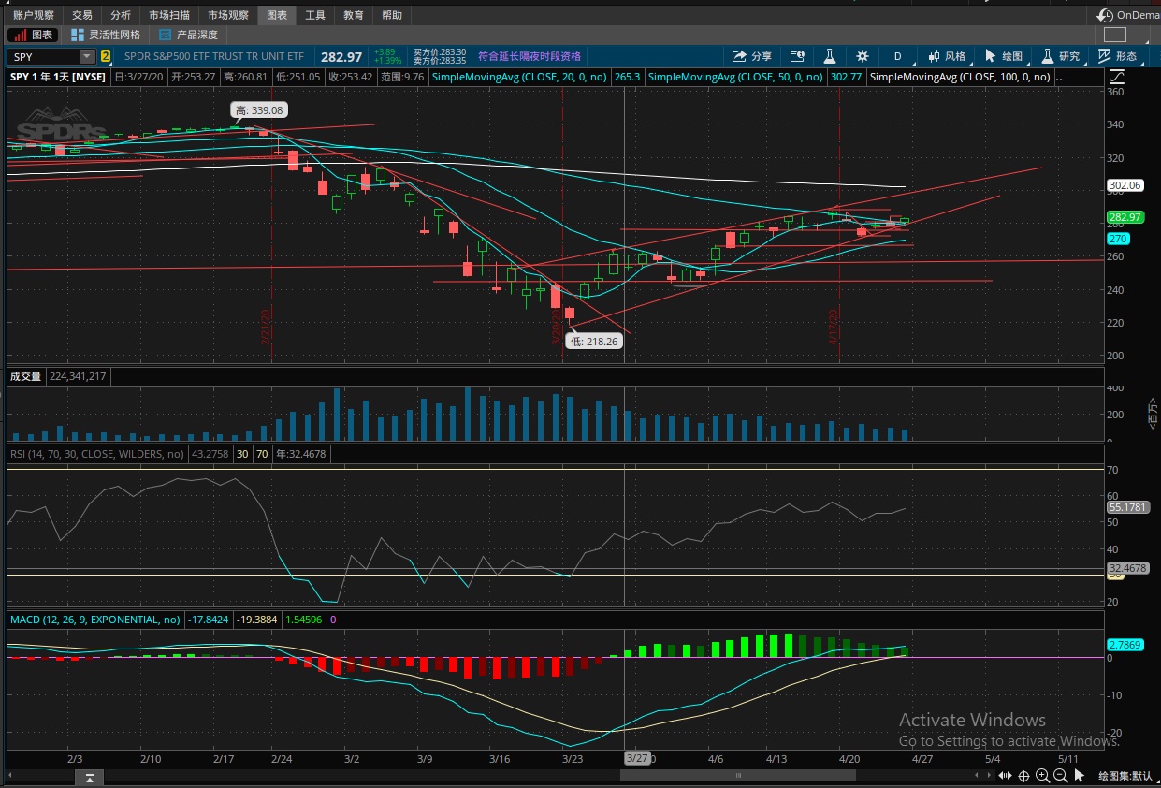The height and width of the screenshot is (788, 1161).
Task: Click the SPY 1 年 1天 [NYSE] chart title
Action: pos(58,77)
